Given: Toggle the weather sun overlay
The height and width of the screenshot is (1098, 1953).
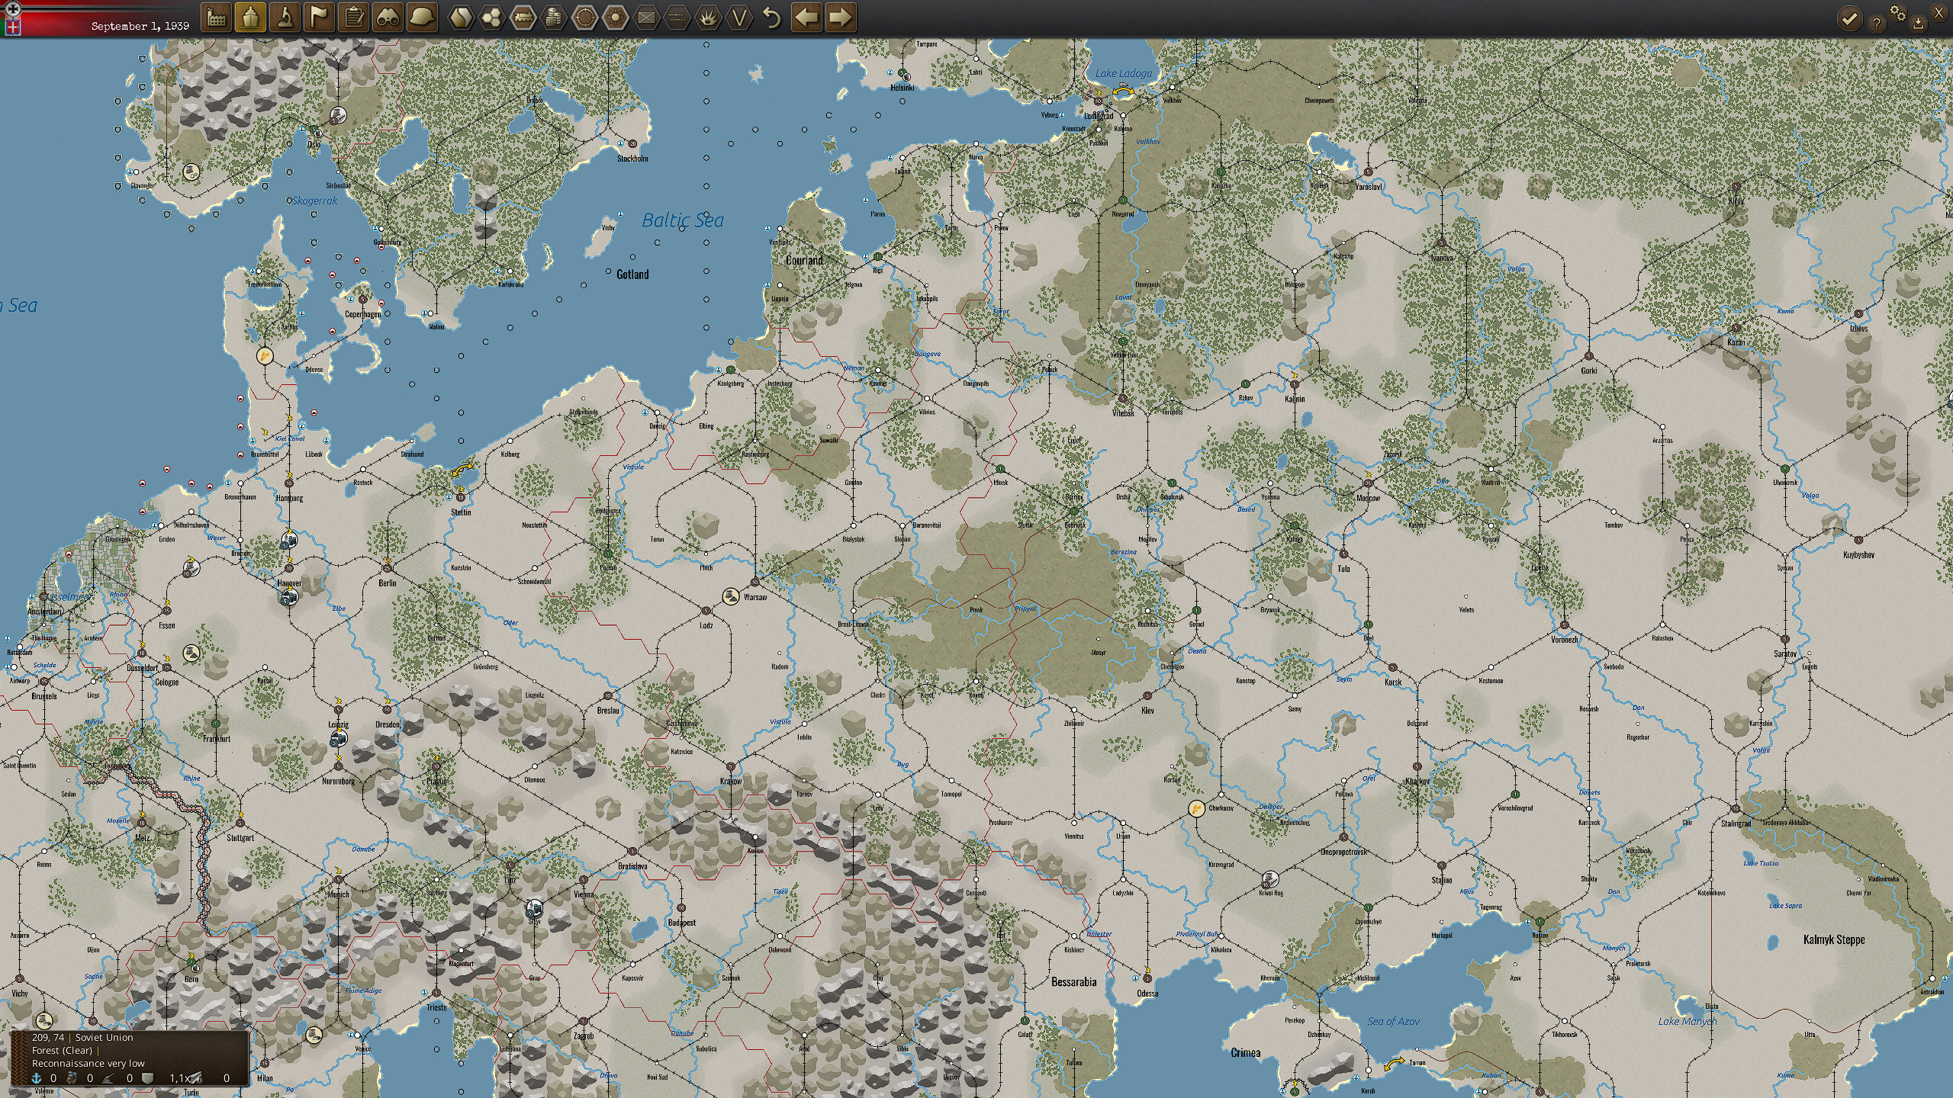Looking at the screenshot, I should pos(616,18).
